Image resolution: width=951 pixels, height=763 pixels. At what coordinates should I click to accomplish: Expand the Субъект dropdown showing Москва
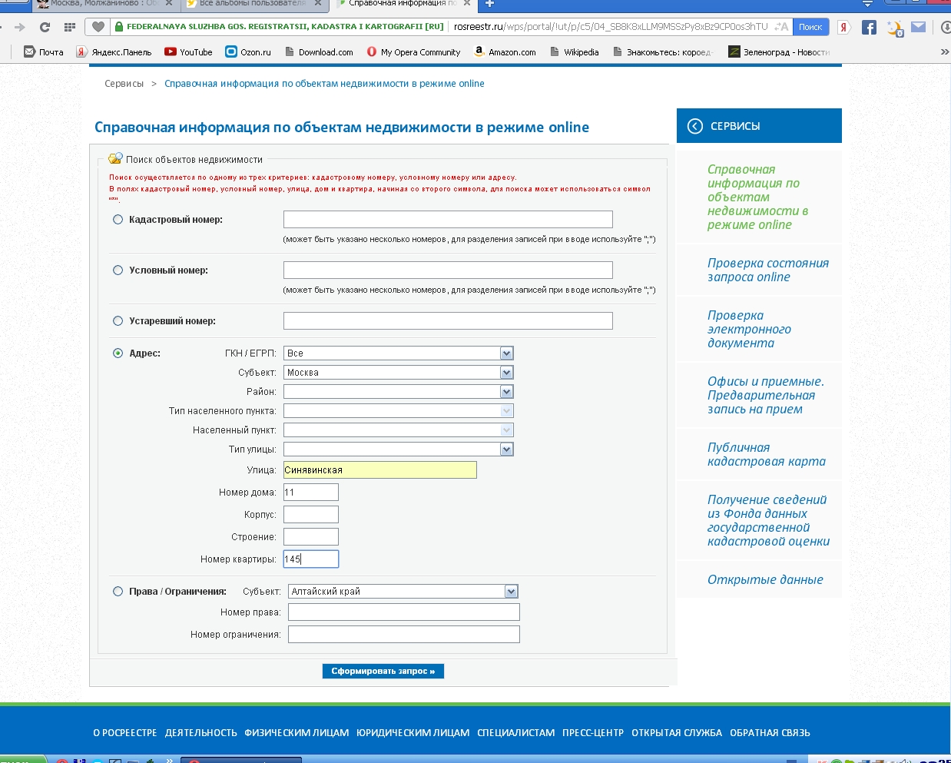[x=506, y=373]
